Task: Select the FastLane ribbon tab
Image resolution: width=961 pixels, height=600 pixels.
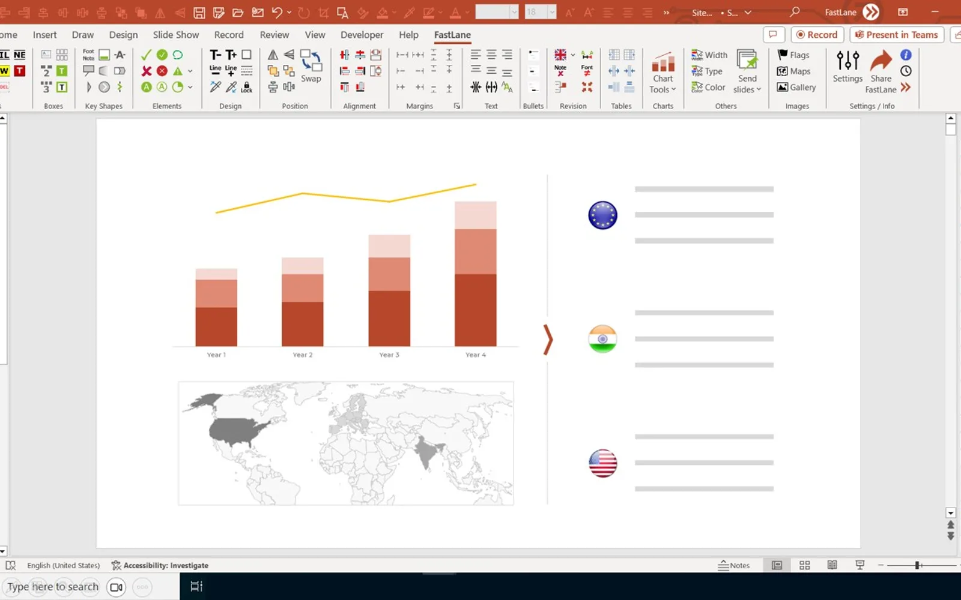Action: point(452,35)
